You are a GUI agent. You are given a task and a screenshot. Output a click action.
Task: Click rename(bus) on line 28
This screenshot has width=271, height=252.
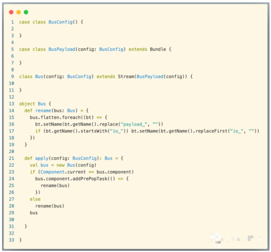[50, 206]
